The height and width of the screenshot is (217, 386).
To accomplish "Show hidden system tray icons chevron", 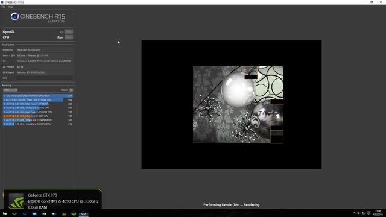I will (354, 213).
